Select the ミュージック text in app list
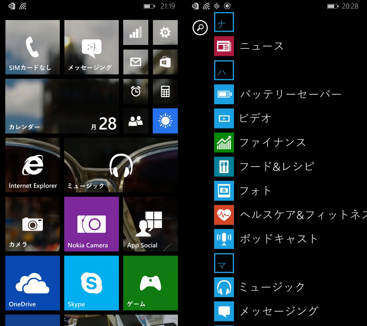This screenshot has width=367, height=326. [272, 287]
